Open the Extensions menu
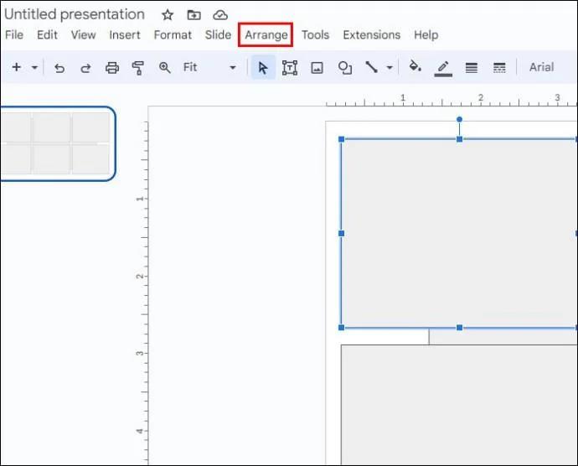This screenshot has width=578, height=466. pos(372,35)
